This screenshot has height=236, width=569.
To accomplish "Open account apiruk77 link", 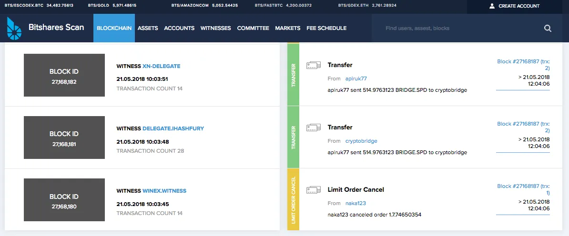I will click(356, 79).
